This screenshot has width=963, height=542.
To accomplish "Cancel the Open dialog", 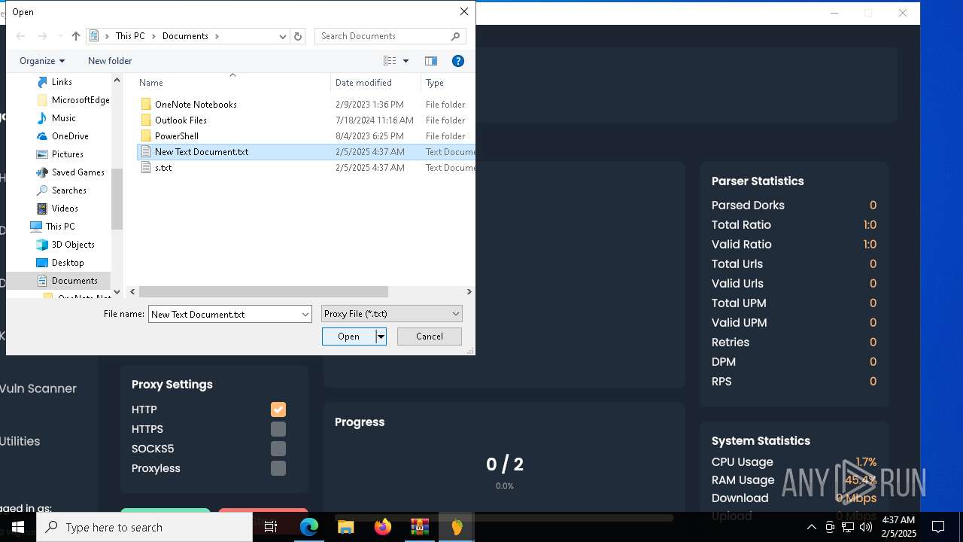I will (430, 336).
